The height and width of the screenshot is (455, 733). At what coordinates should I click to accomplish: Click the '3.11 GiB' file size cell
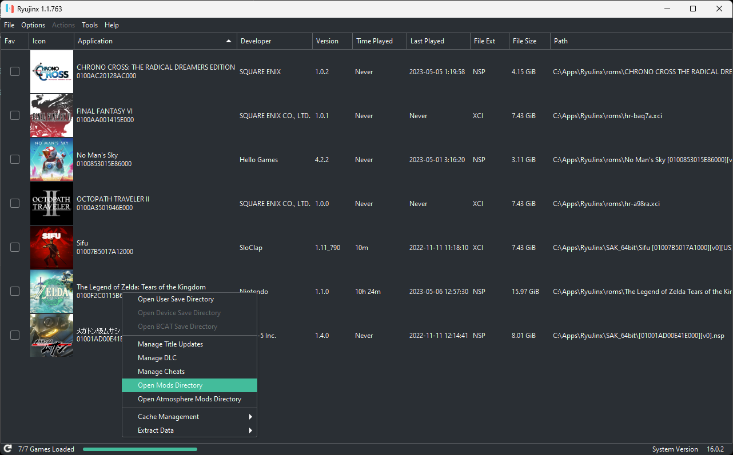pyautogui.click(x=524, y=160)
